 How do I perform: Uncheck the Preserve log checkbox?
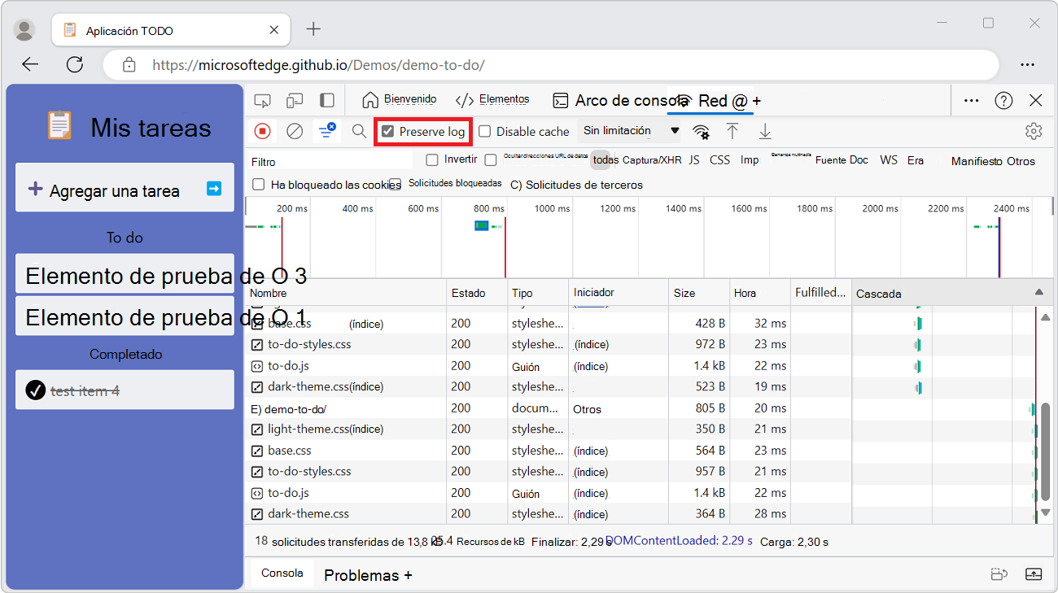click(x=388, y=132)
